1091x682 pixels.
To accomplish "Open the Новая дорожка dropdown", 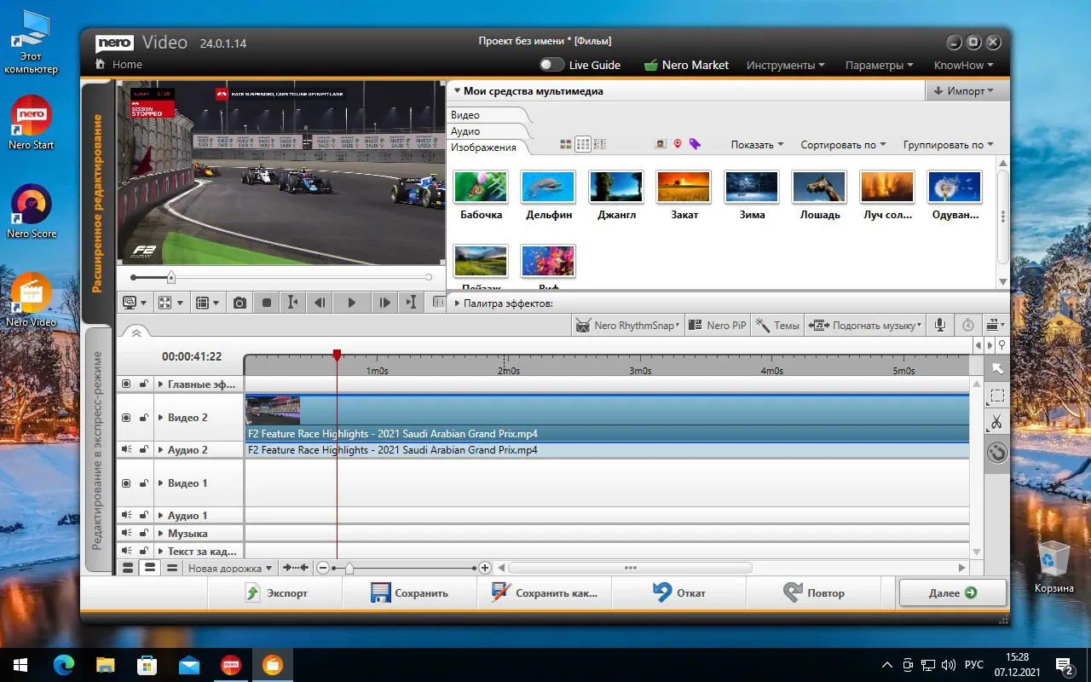I will point(230,568).
